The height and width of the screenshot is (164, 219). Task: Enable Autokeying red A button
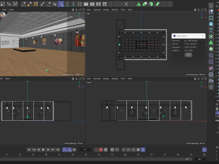click(101, 150)
